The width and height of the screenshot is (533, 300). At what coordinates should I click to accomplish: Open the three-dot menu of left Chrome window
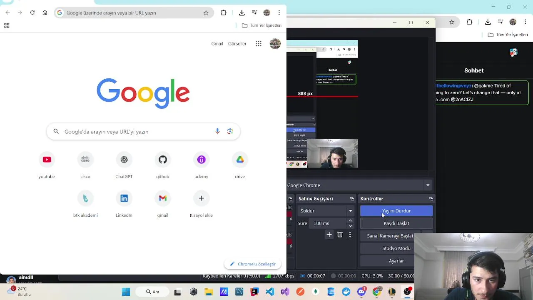click(279, 13)
